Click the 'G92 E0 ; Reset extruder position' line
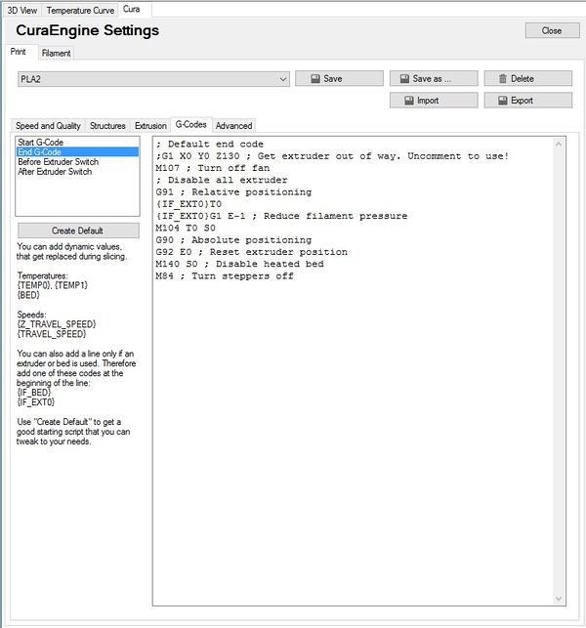Image resolution: width=586 pixels, height=628 pixels. click(252, 252)
